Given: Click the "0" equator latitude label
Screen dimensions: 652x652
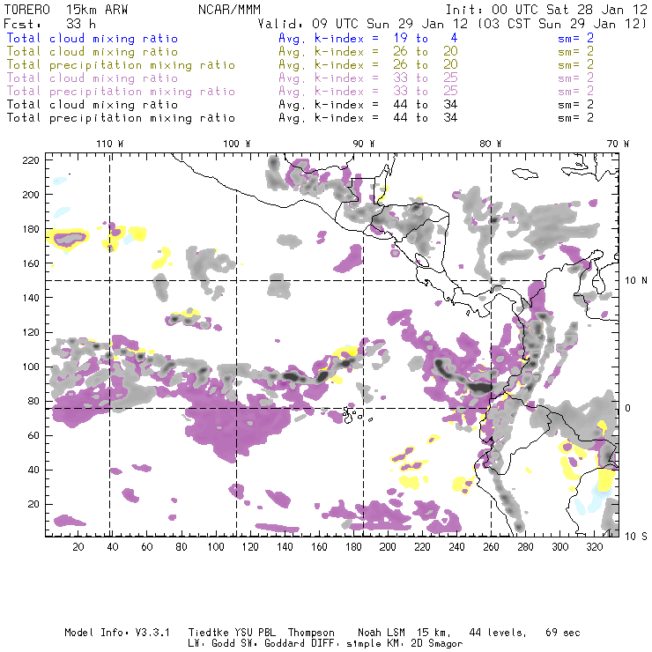Looking at the screenshot, I should [x=628, y=408].
